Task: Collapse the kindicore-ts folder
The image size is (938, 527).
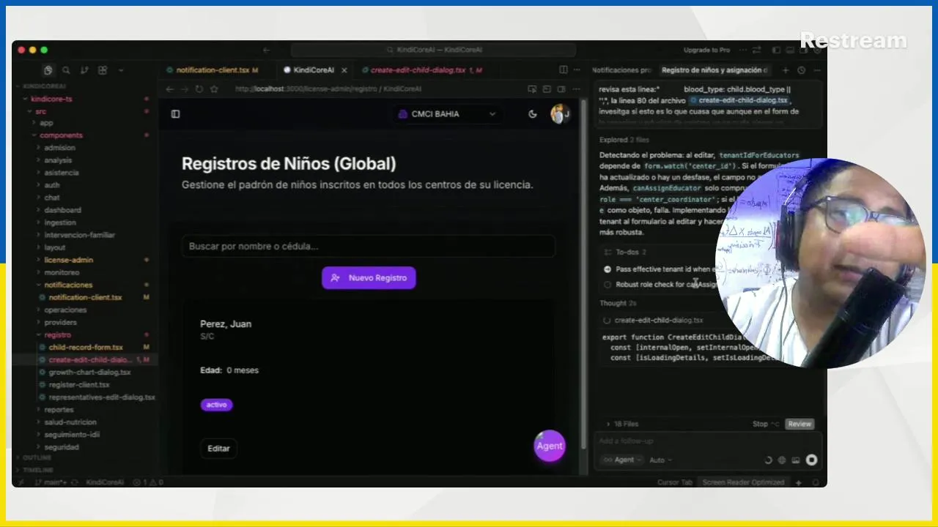Action: pos(51,98)
